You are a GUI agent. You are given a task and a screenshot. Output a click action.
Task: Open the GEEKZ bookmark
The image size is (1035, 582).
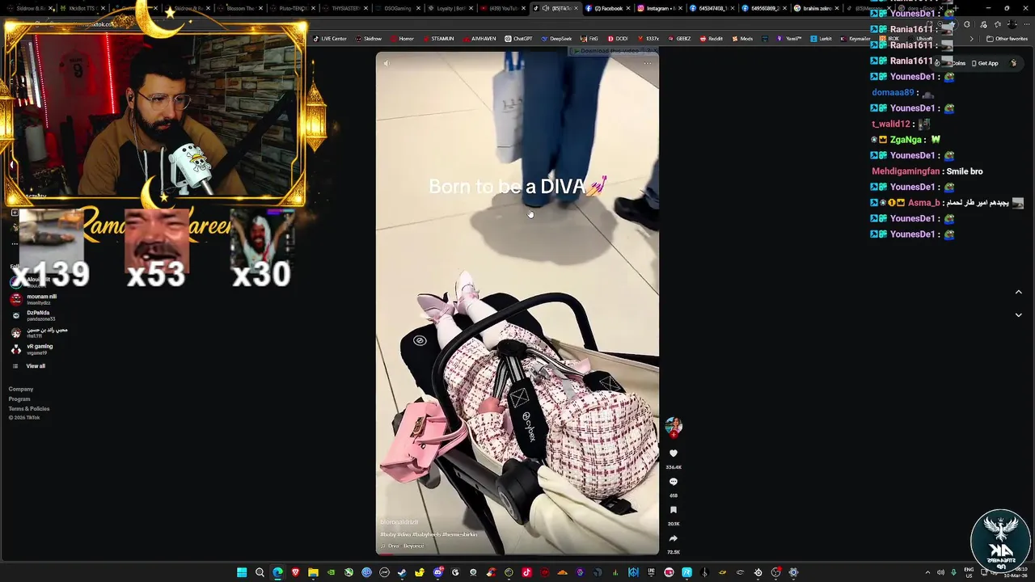pyautogui.click(x=679, y=39)
